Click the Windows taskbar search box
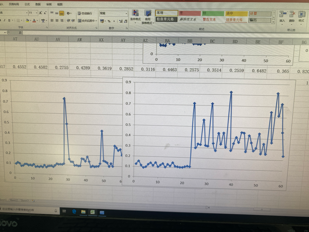Viewport: 309px width, 232px height. click(x=28, y=210)
